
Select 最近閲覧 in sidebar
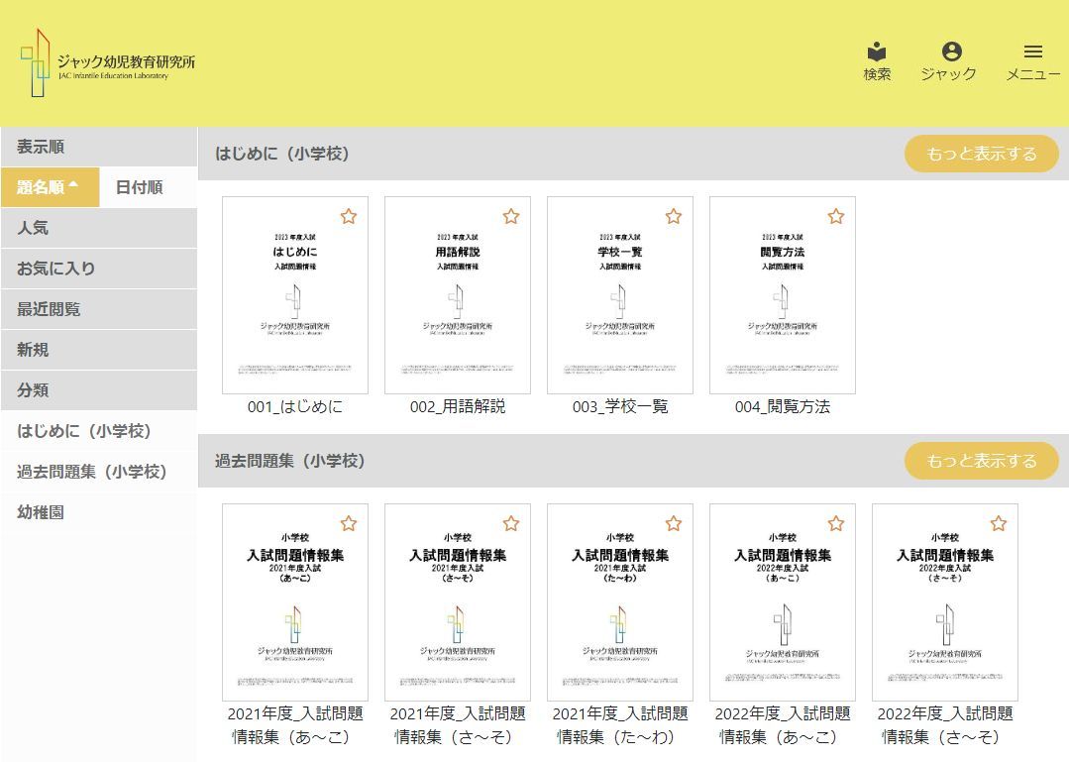[98, 309]
